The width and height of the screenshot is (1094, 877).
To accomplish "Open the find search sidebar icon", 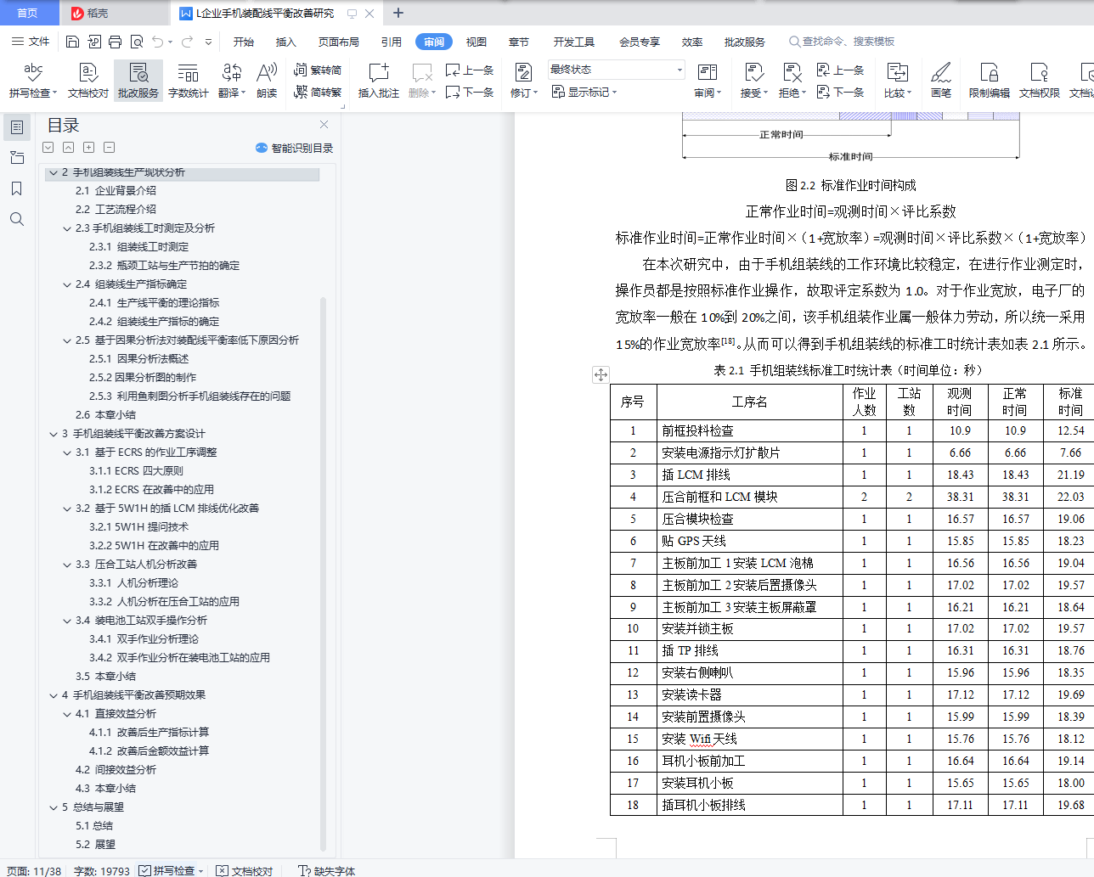I will click(x=16, y=219).
